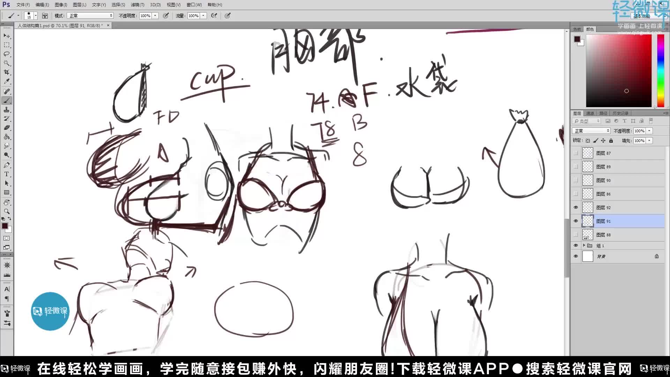This screenshot has width=670, height=377.
Task: Select the Eyedropper tool
Action: [7, 82]
